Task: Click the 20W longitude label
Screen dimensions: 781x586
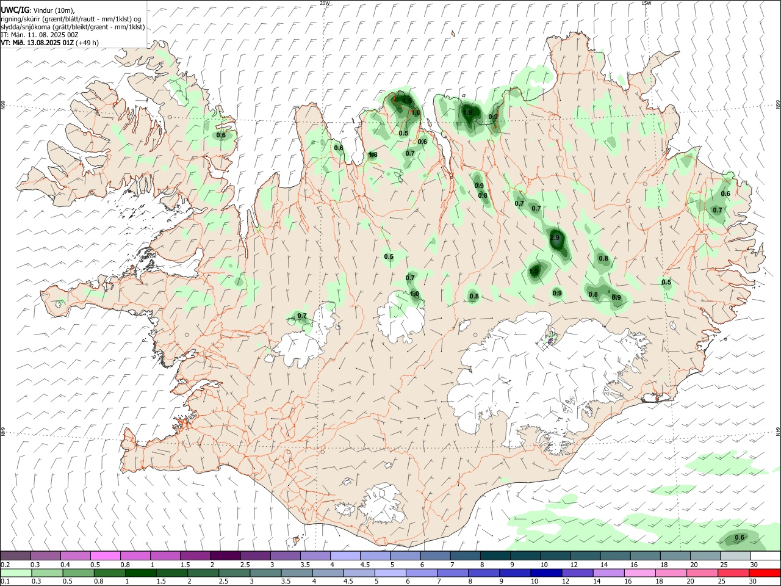Action: point(325,3)
